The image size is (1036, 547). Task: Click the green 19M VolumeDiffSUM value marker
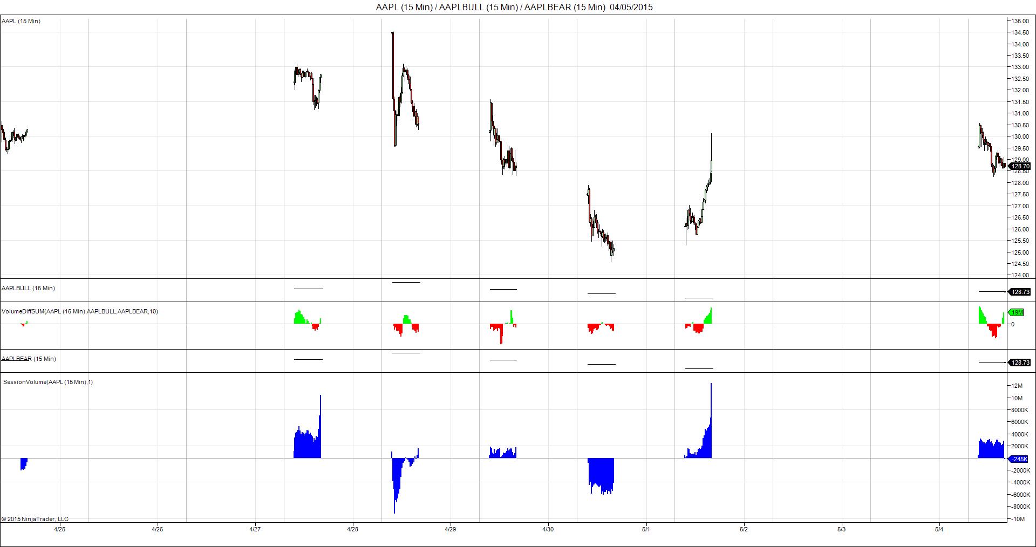pos(1017,312)
